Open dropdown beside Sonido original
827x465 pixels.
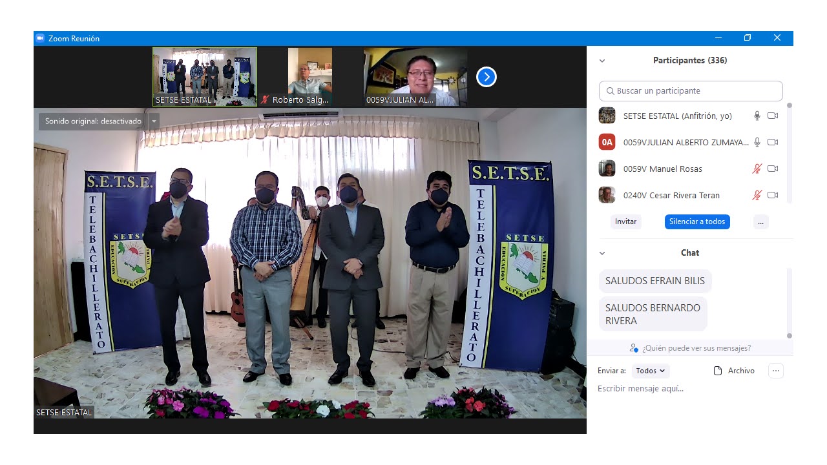click(x=154, y=121)
